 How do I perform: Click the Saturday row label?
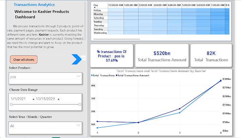(99, 18)
